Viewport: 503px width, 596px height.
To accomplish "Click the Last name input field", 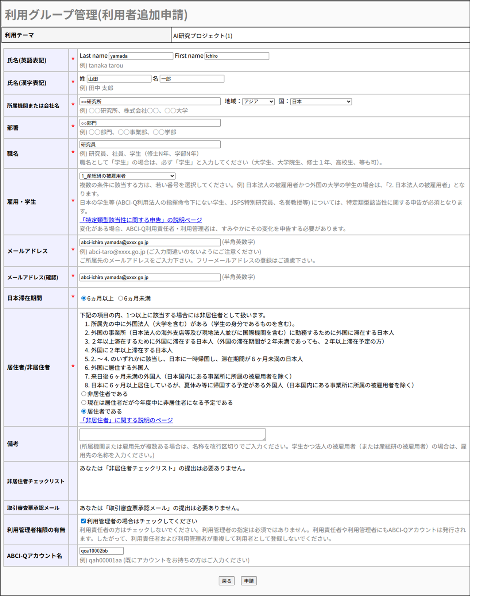I will 141,56.
